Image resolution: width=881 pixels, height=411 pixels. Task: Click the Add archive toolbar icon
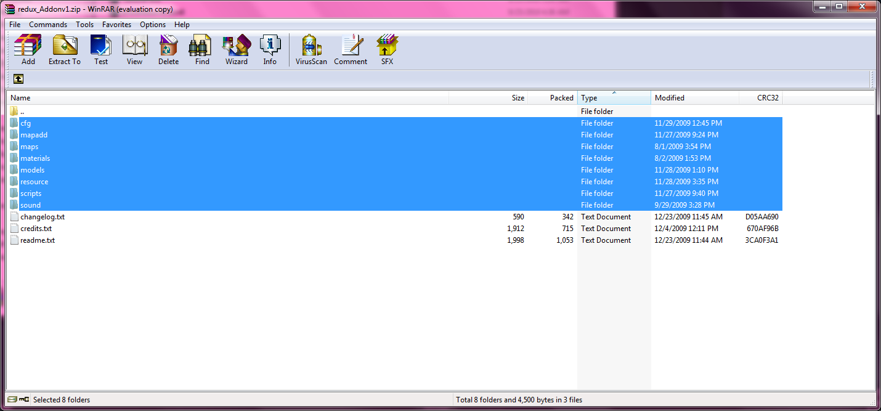(x=28, y=49)
